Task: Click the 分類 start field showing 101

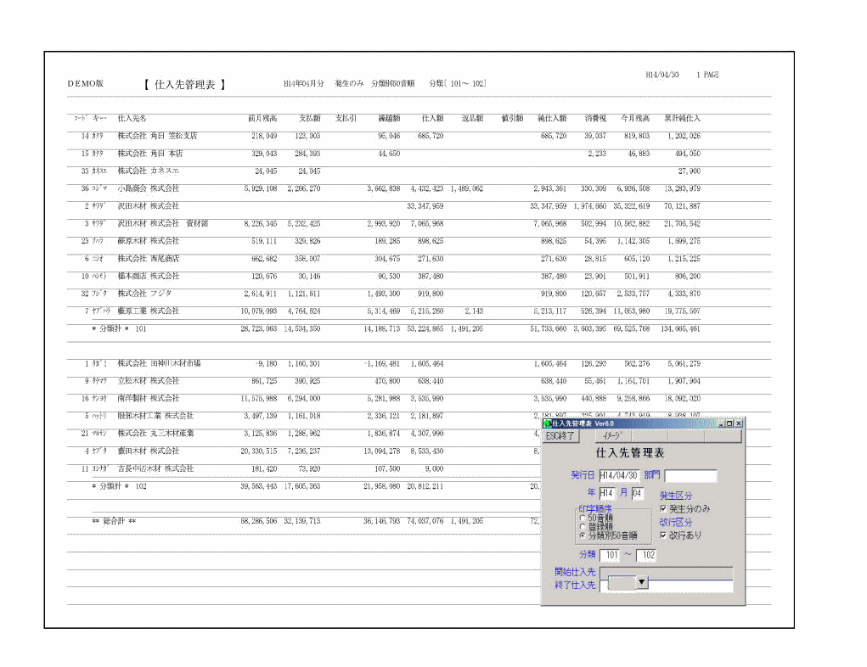Action: pos(611,555)
